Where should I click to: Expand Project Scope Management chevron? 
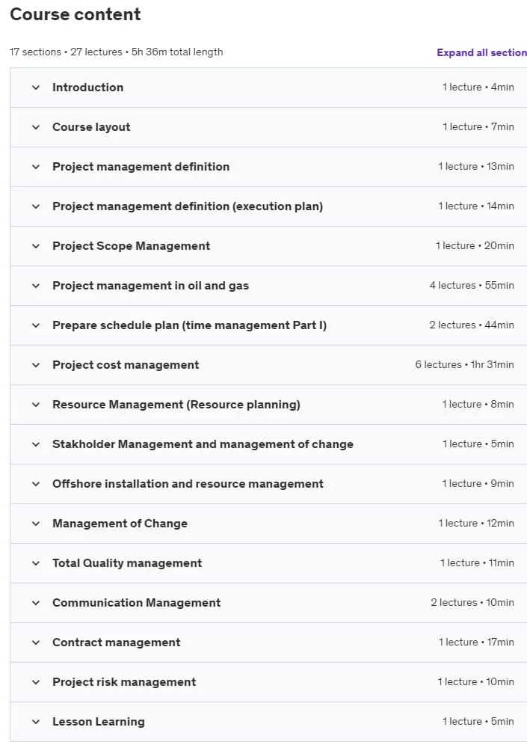tap(36, 246)
